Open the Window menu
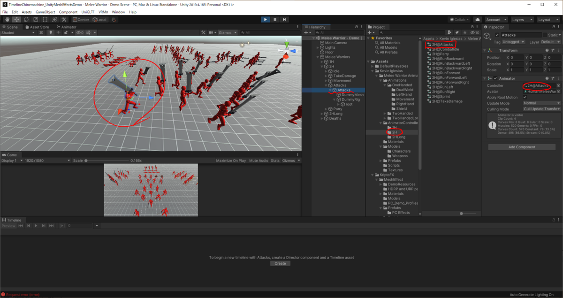The width and height of the screenshot is (563, 298). (118, 12)
